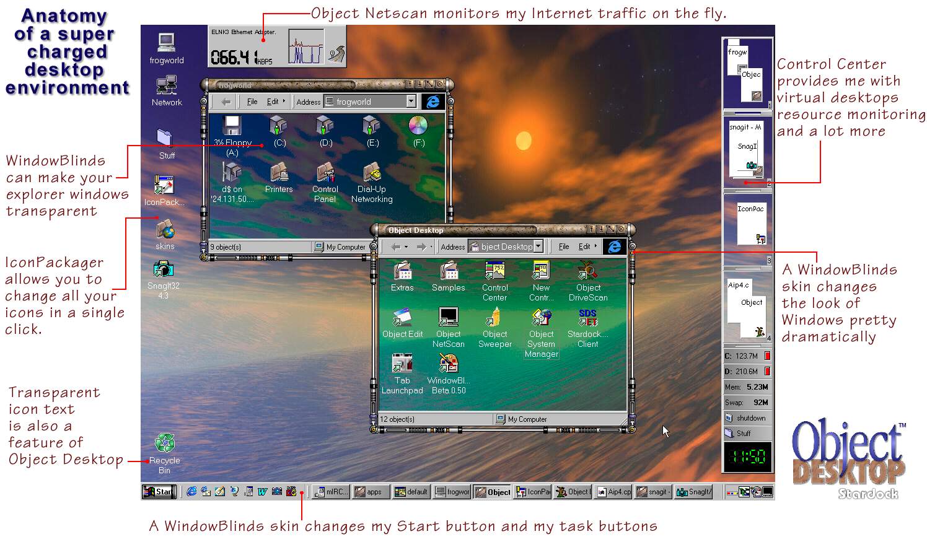Open Stardock Client

point(587,328)
